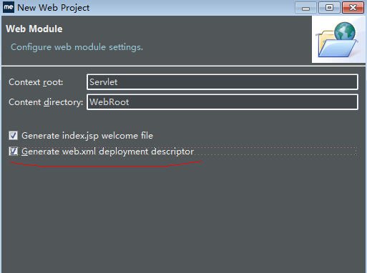Viewport: 367px width, 273px height.
Task: Uncheck the Generate web.xml deployment descriptor box
Action: point(13,152)
